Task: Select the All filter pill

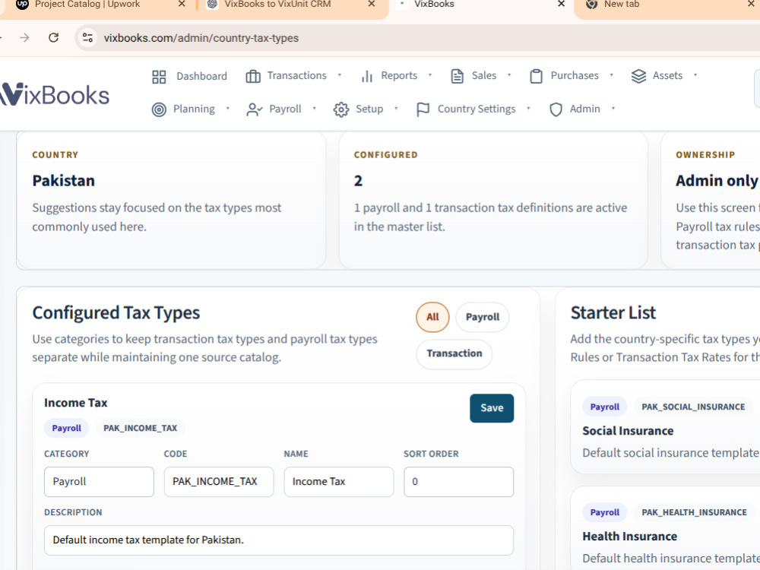Action: click(x=432, y=317)
